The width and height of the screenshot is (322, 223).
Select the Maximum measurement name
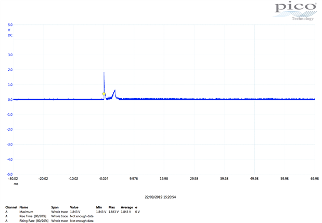pyautogui.click(x=27, y=212)
